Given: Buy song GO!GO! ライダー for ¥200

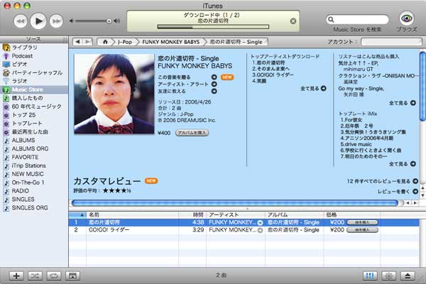Looking at the screenshot, I should tap(362, 230).
